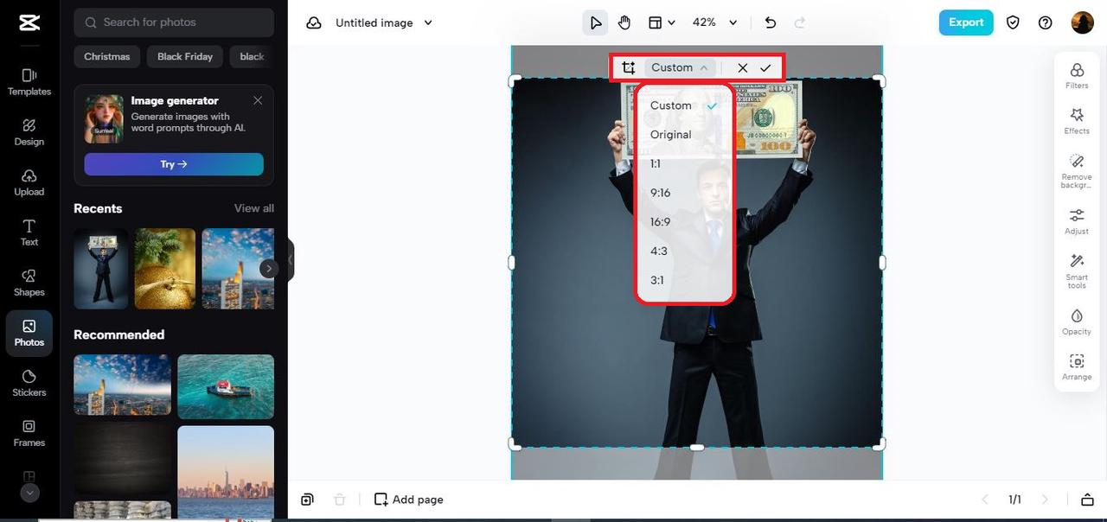Open the Untitled image name dropdown
Image resolution: width=1107 pixels, height=522 pixels.
[x=384, y=22]
